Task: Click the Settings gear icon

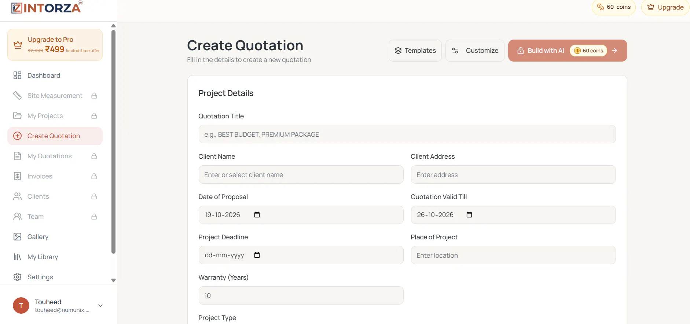Action: pos(17,277)
